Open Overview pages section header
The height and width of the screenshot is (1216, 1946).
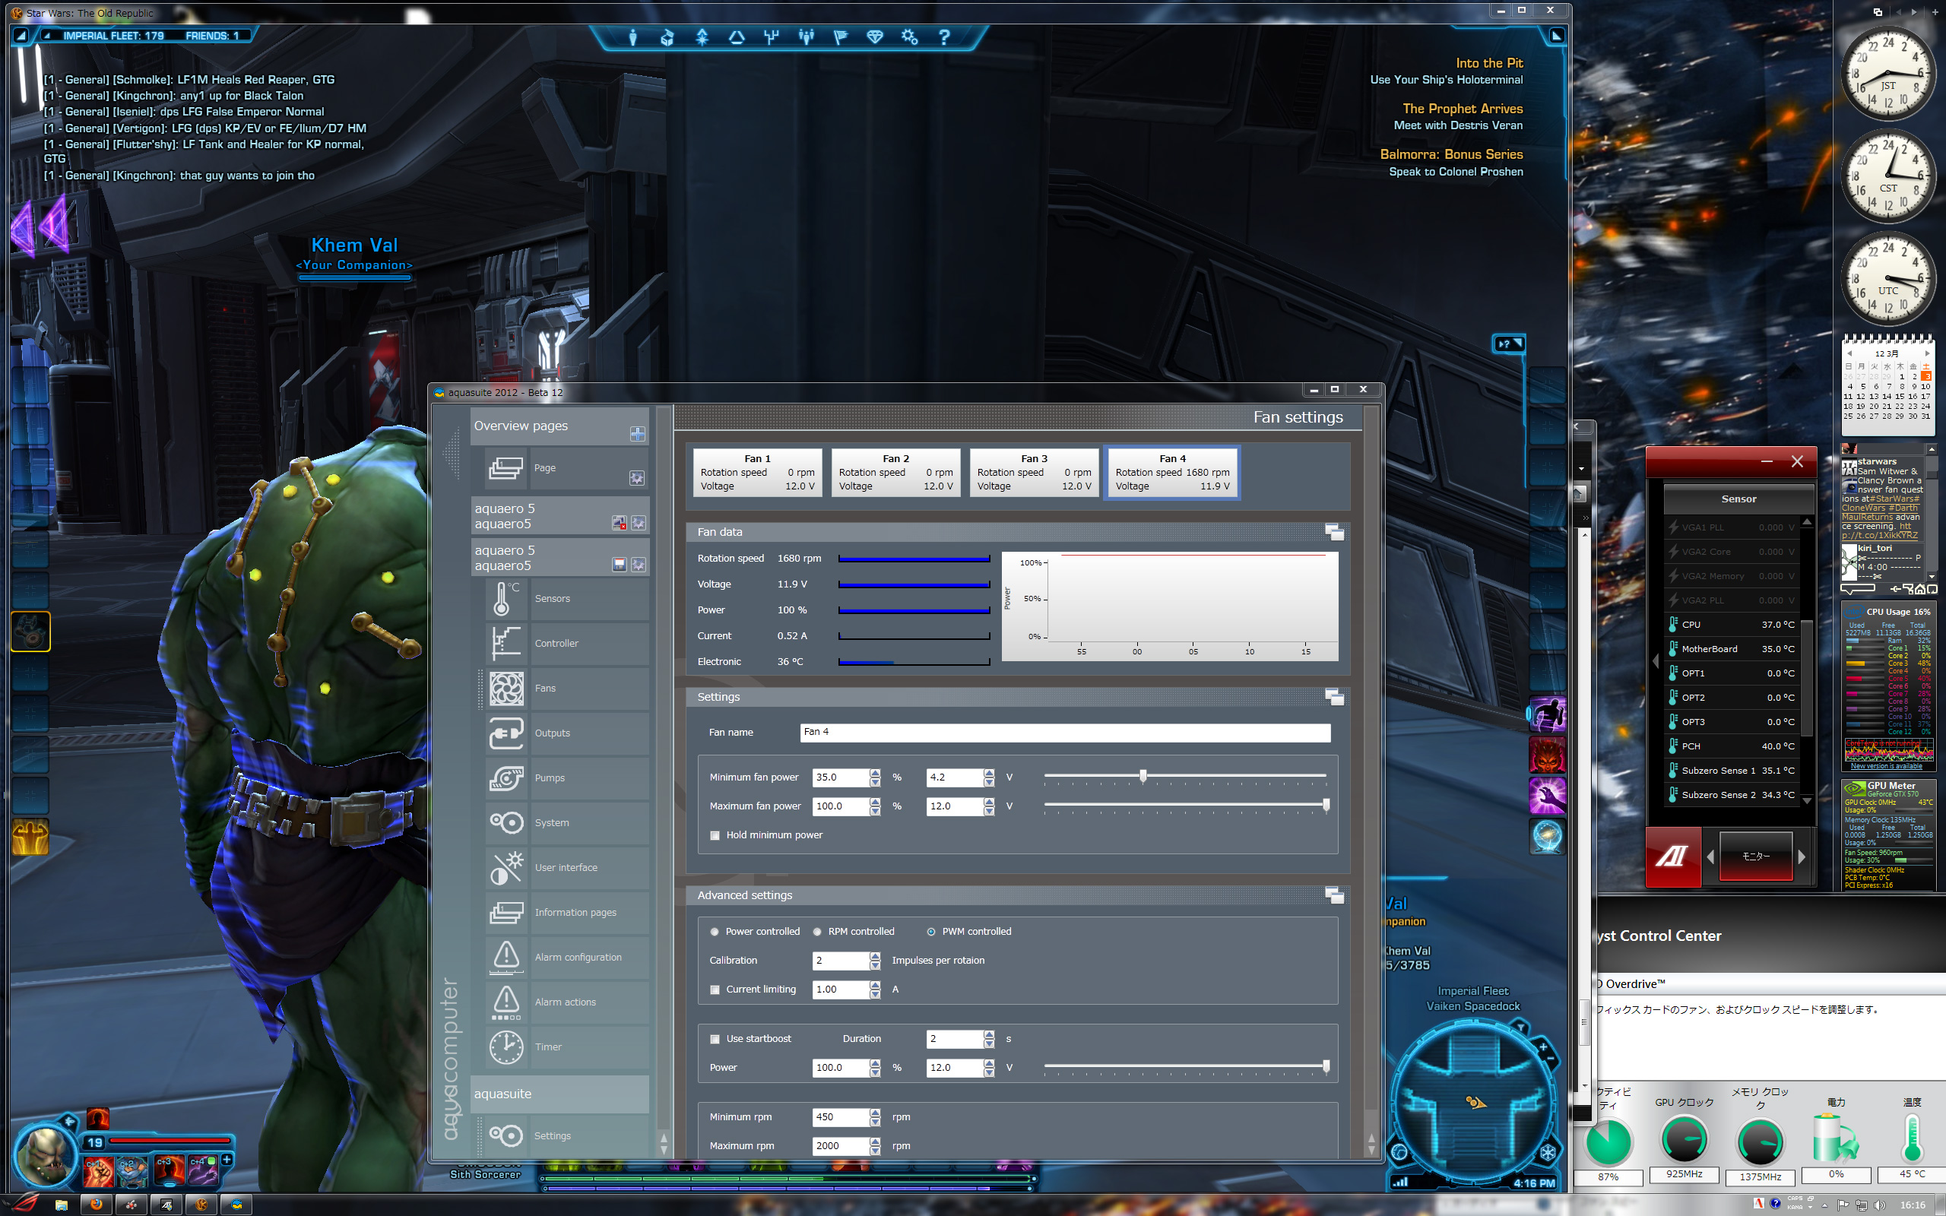click(x=559, y=426)
